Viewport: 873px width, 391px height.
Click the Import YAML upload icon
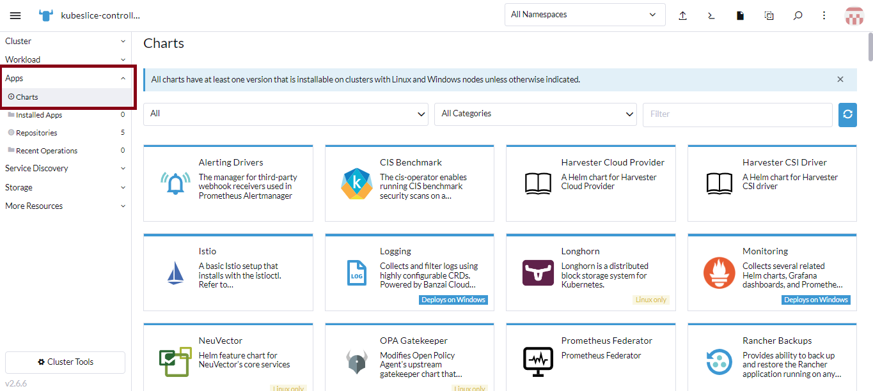pyautogui.click(x=682, y=15)
